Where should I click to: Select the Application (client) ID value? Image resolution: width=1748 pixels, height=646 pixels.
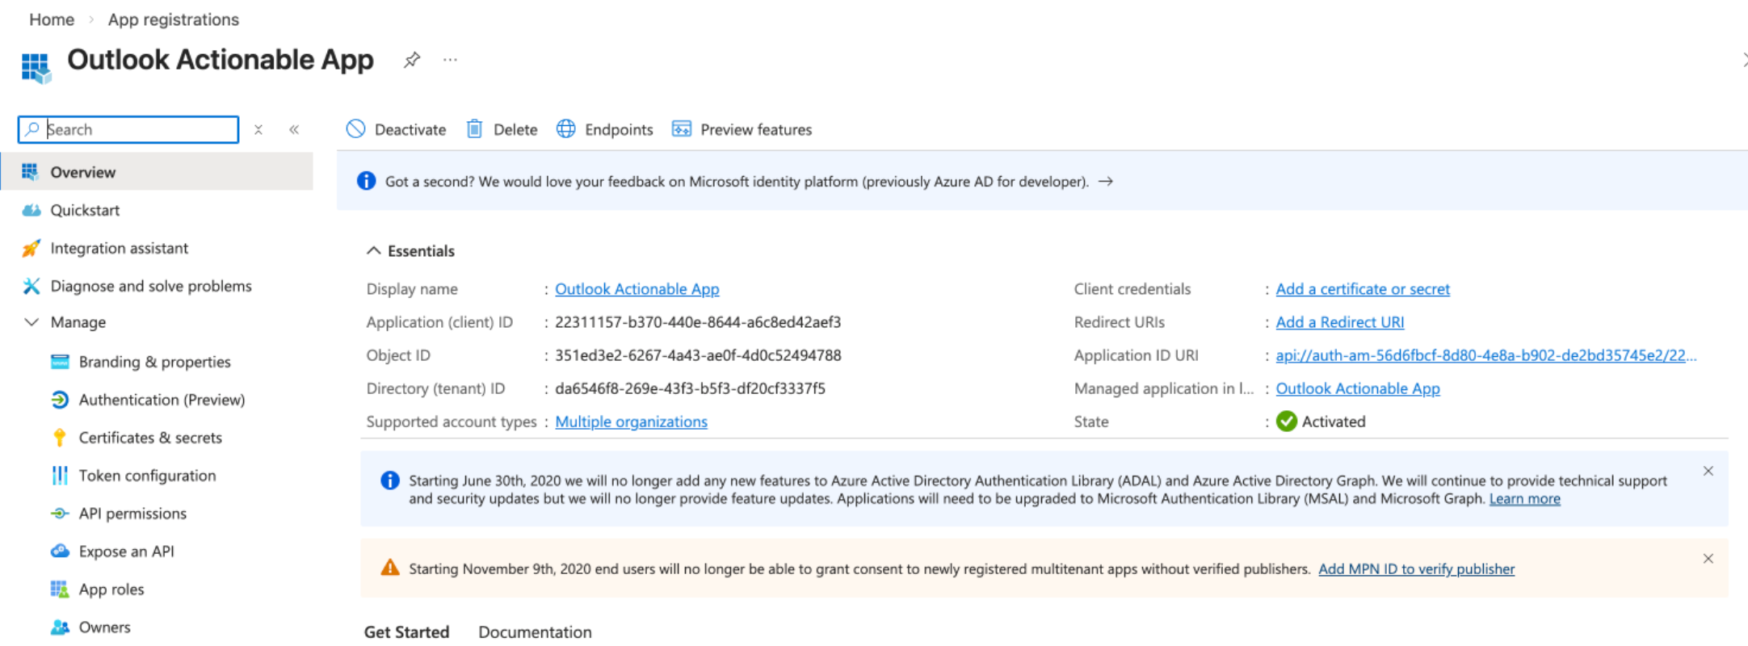click(698, 322)
